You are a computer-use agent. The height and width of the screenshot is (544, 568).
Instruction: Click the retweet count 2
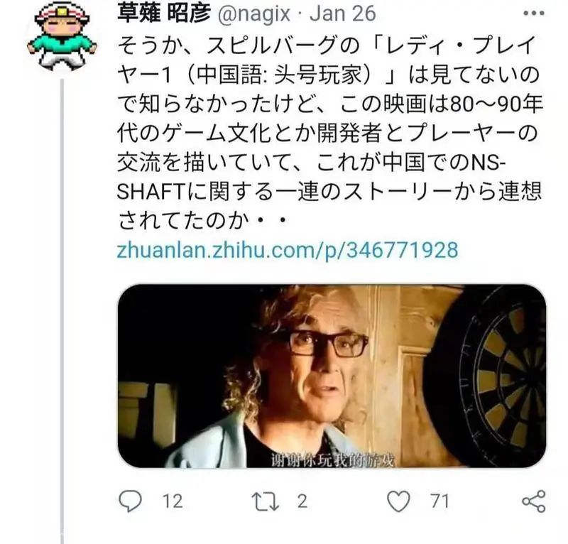coord(302,501)
